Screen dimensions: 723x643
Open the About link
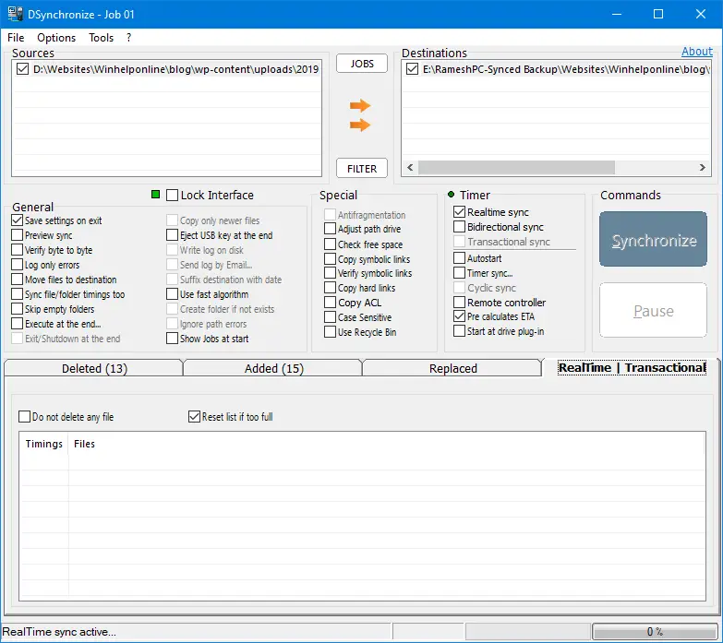point(697,52)
